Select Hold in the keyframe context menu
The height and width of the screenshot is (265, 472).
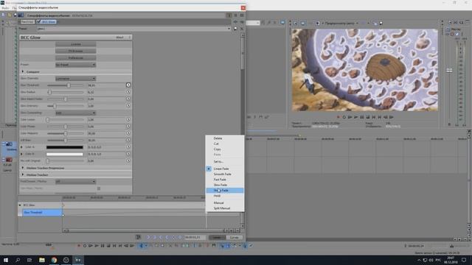tap(225, 196)
